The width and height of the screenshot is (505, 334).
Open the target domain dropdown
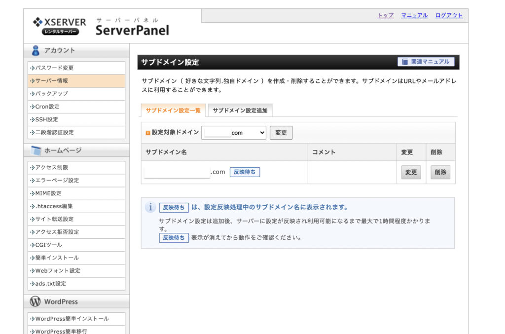(x=234, y=133)
